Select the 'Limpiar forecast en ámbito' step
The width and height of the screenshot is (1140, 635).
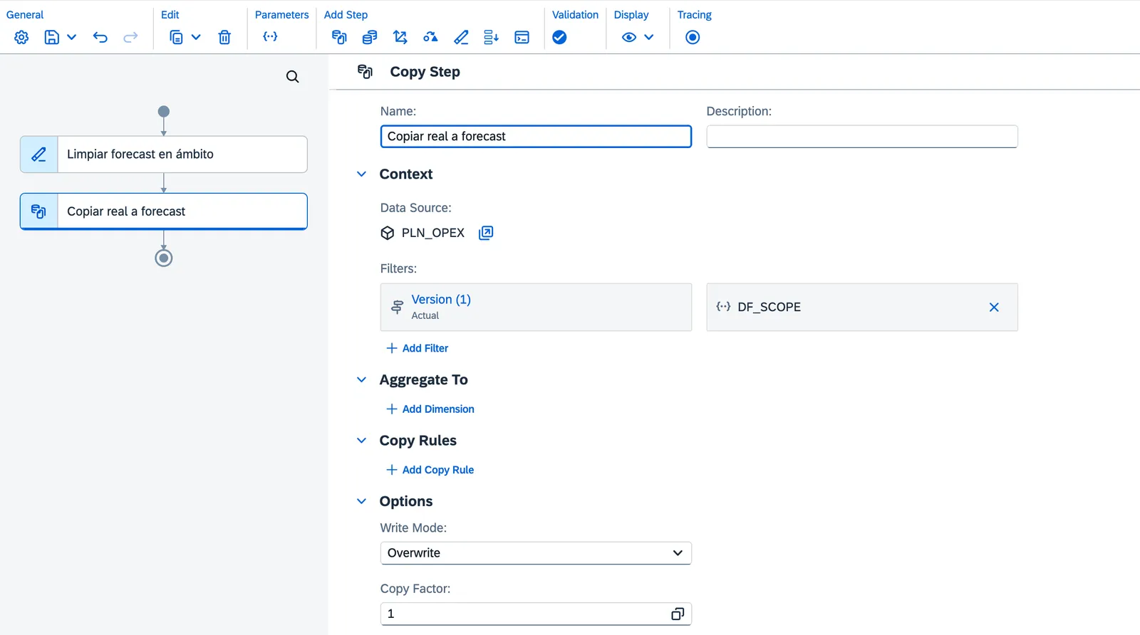[164, 154]
